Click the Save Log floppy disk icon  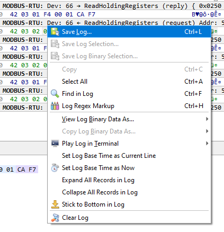55,32
